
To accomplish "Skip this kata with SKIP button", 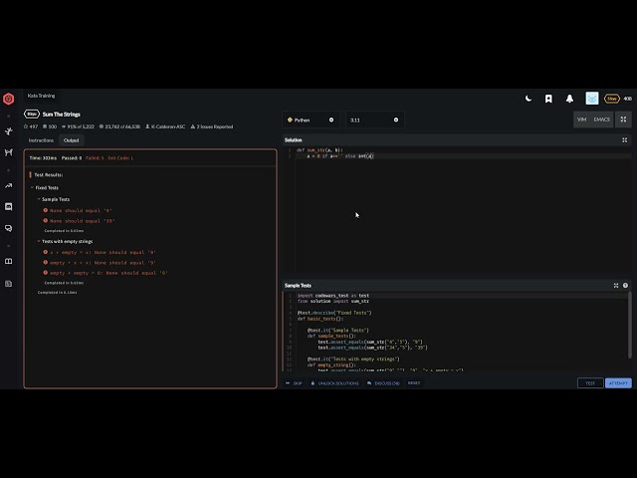I will point(295,383).
